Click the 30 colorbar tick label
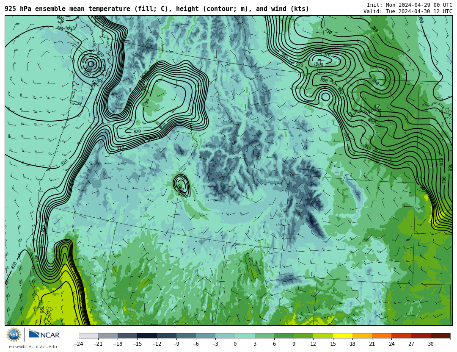Screen dimensions: 457x352 430,344
